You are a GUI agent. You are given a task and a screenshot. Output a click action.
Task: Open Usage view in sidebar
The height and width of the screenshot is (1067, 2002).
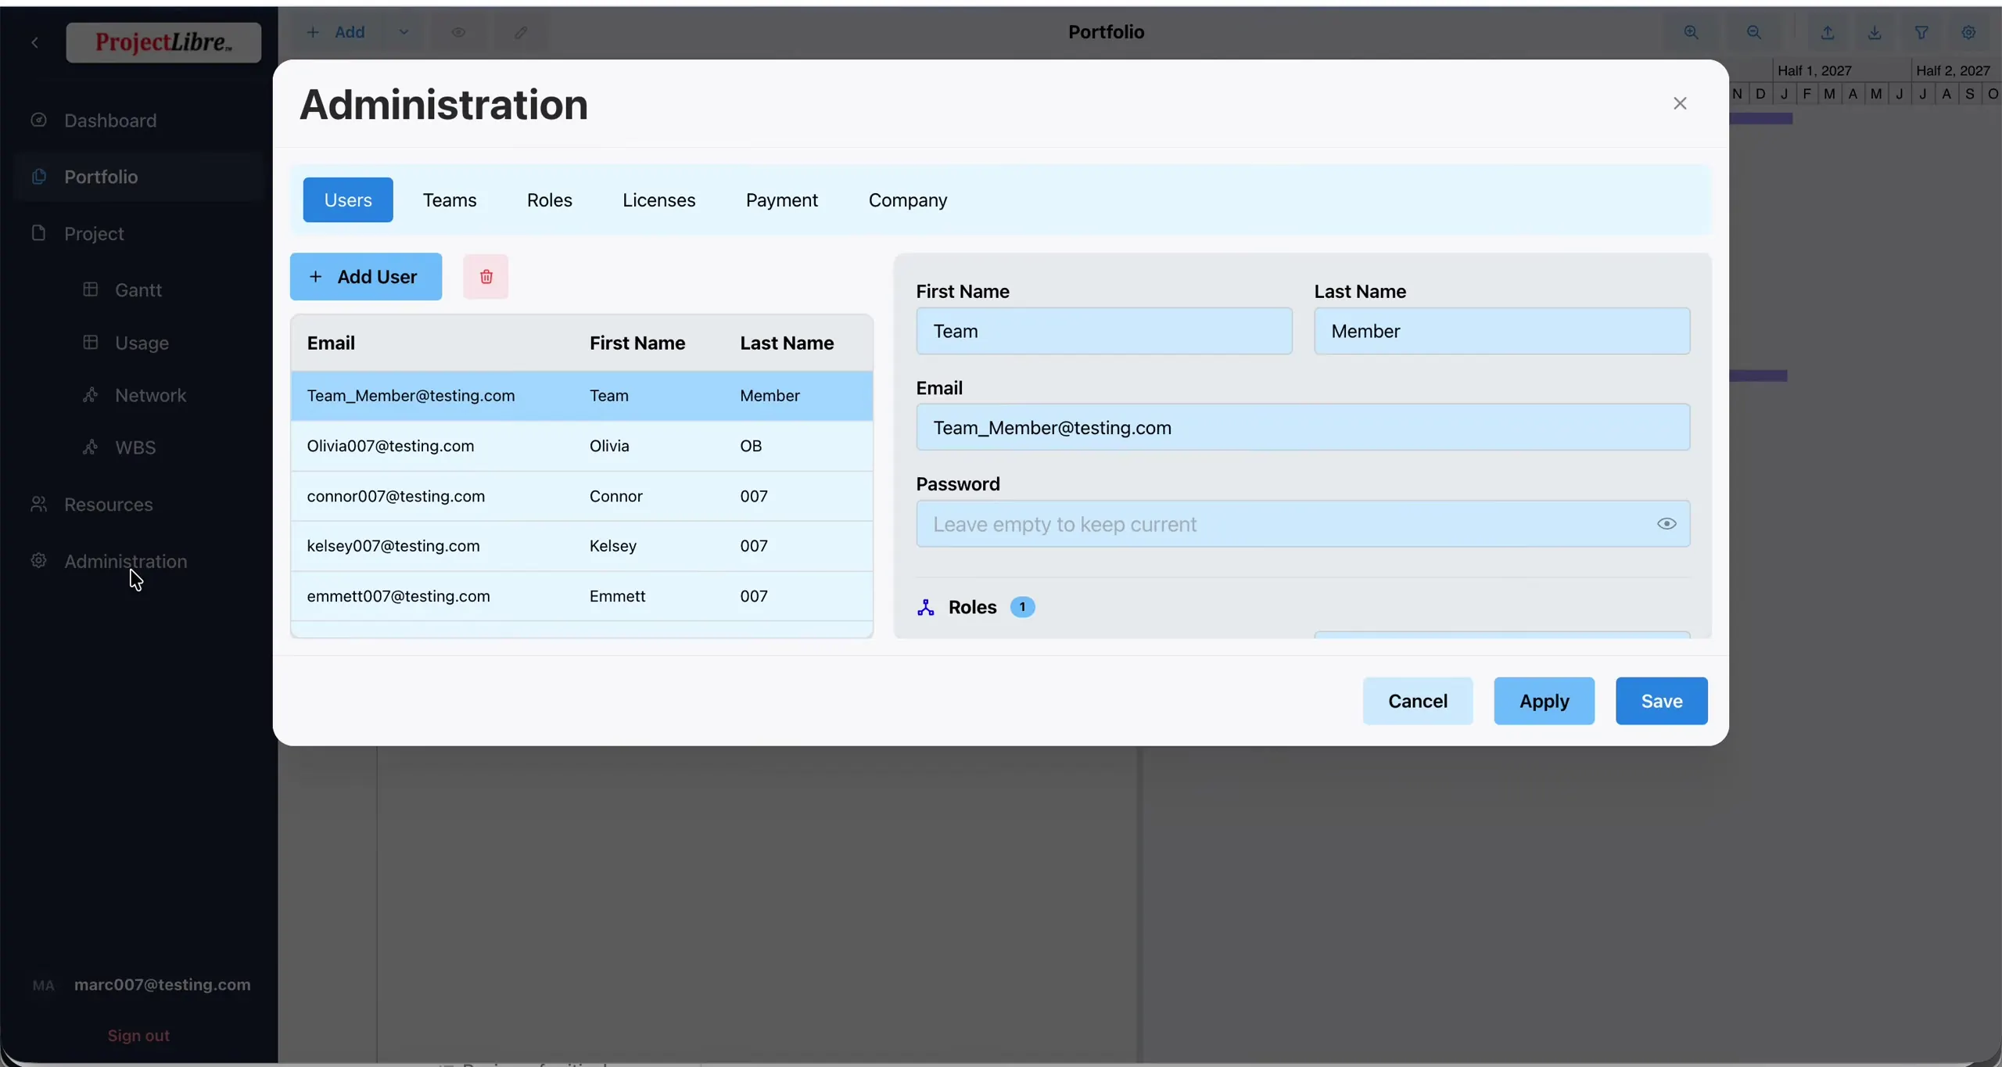[x=141, y=343]
